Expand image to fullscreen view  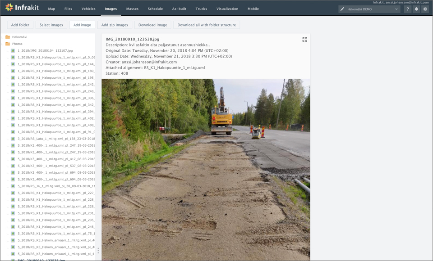pyautogui.click(x=304, y=40)
